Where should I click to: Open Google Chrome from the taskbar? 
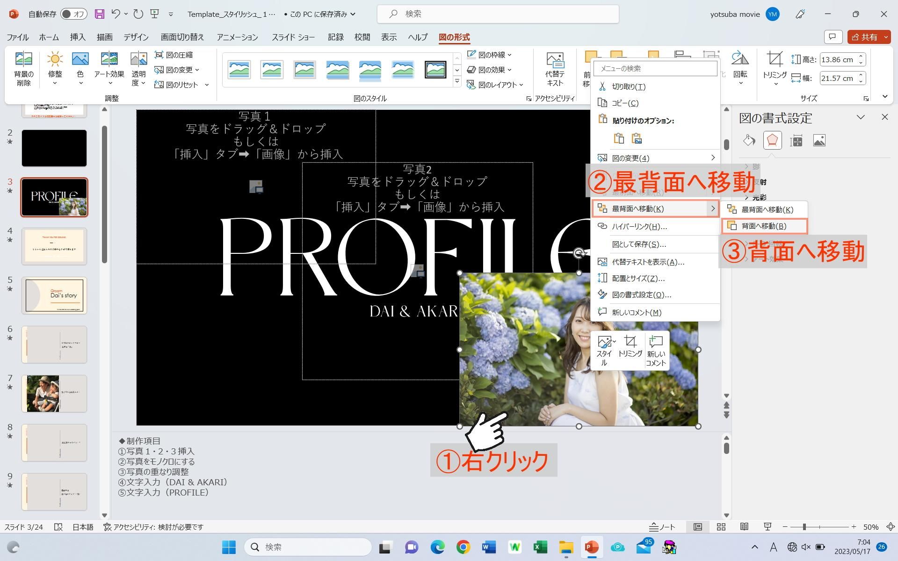point(463,547)
